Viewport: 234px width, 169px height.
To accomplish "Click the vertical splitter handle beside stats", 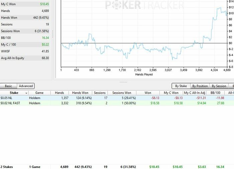I will pyautogui.click(x=53, y=35).
